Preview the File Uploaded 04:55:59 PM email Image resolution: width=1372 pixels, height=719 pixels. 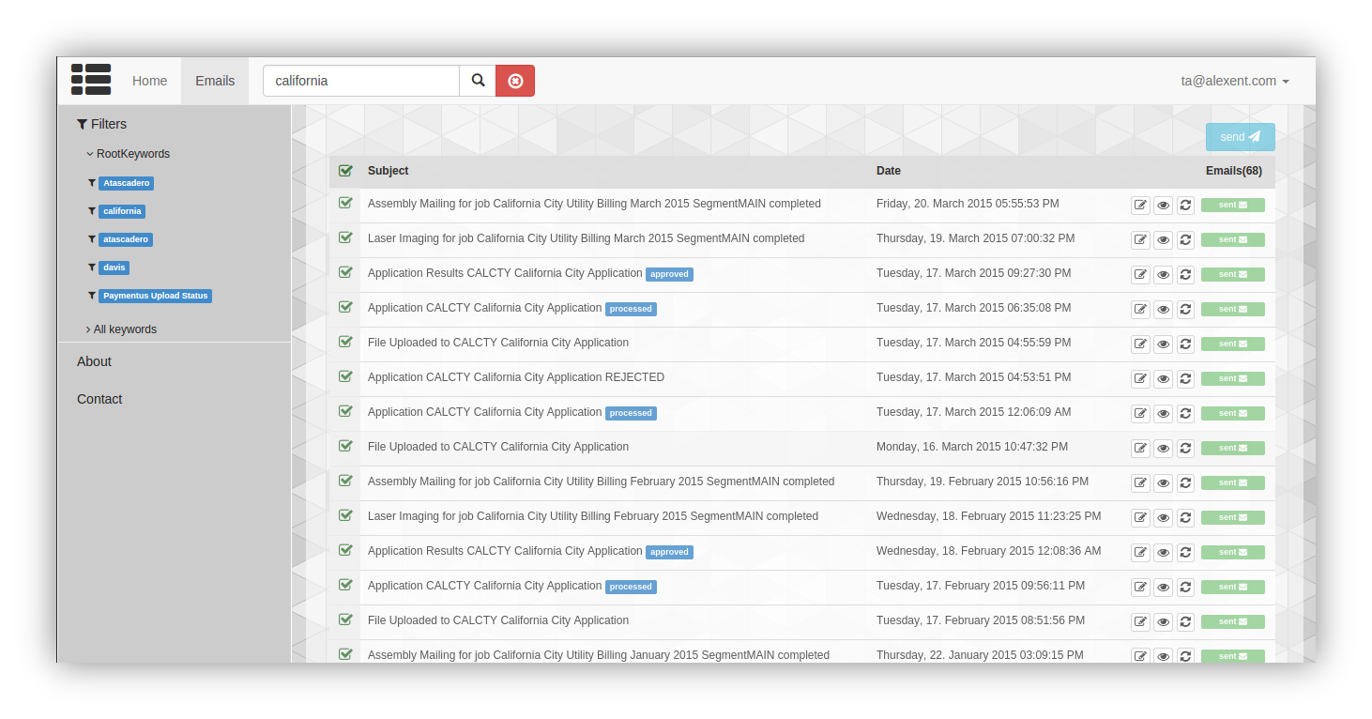pyautogui.click(x=1163, y=344)
